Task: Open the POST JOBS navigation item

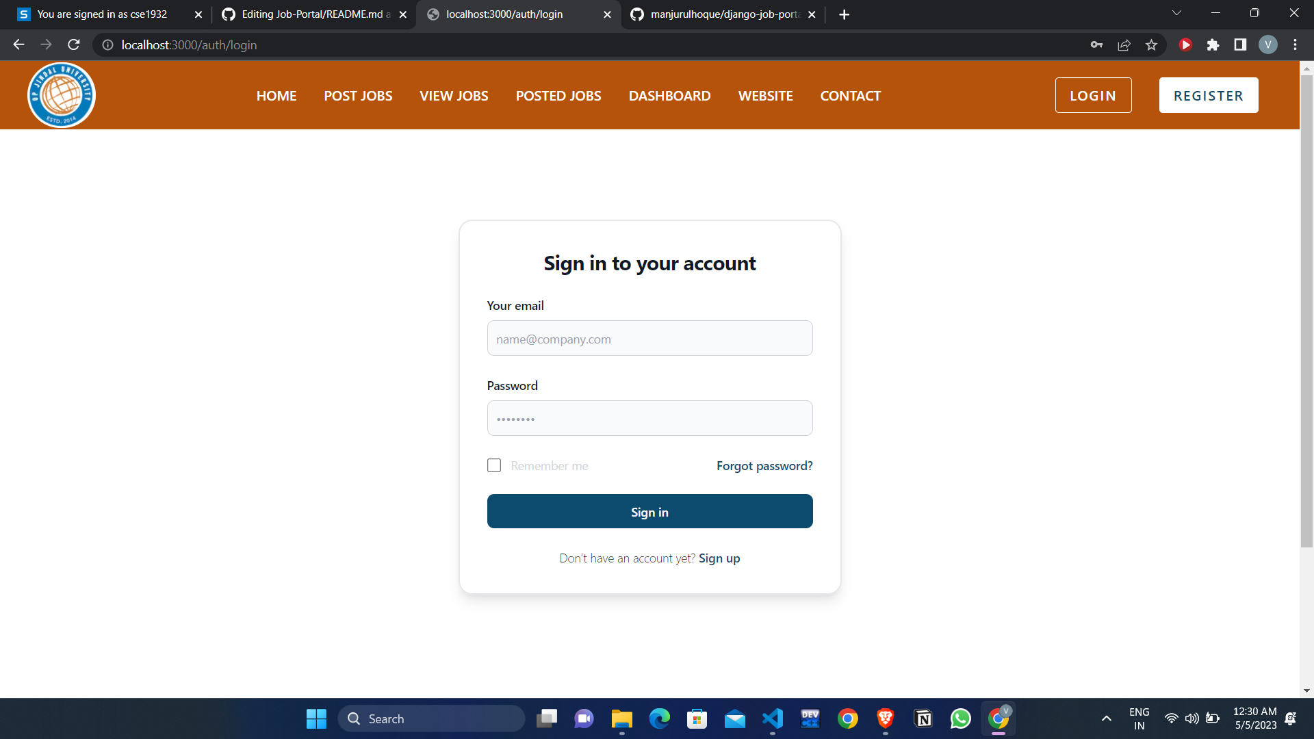Action: coord(358,96)
